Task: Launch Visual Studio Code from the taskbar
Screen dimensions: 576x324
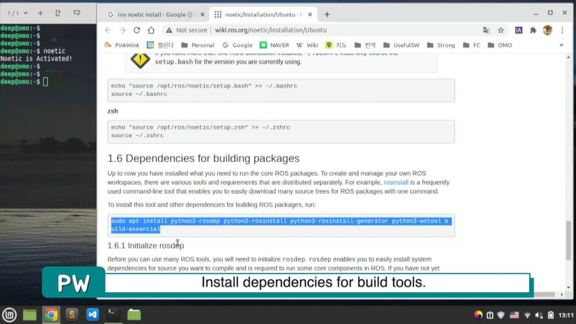Action: [x=92, y=315]
